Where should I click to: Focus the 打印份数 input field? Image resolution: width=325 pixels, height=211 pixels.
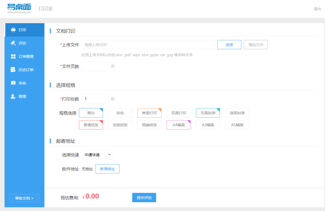click(95, 99)
